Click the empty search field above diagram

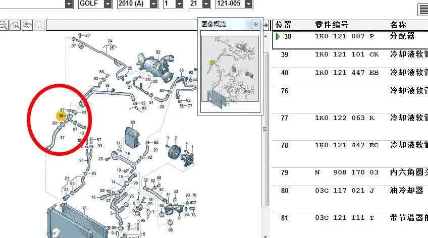click(x=122, y=25)
